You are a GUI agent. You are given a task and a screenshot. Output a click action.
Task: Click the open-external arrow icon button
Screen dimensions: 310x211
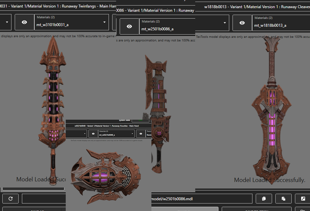(x=303, y=199)
